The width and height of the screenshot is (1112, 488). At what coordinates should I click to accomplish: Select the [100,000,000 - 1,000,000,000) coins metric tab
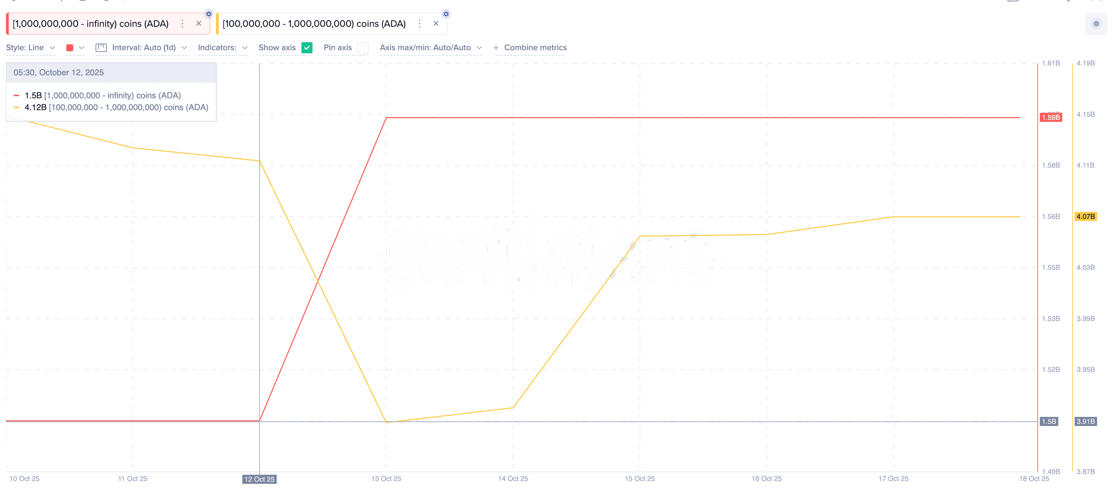coord(314,24)
